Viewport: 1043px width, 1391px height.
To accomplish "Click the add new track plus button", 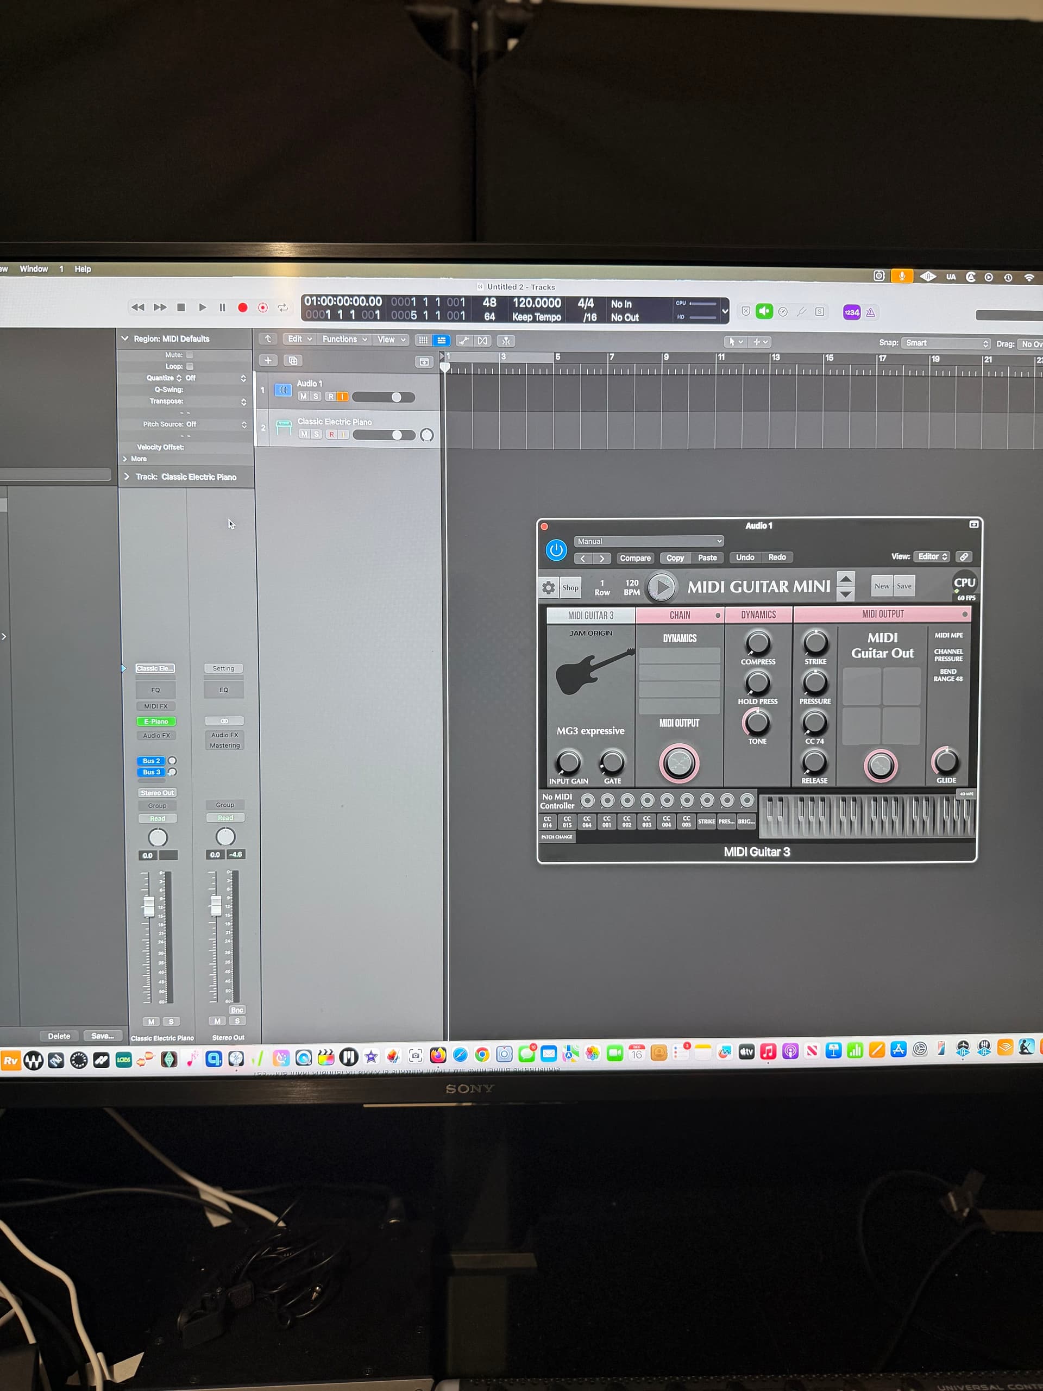I will pyautogui.click(x=268, y=360).
